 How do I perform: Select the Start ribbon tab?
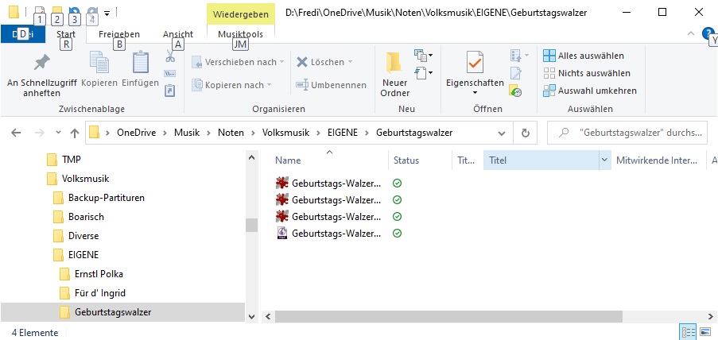pyautogui.click(x=66, y=34)
